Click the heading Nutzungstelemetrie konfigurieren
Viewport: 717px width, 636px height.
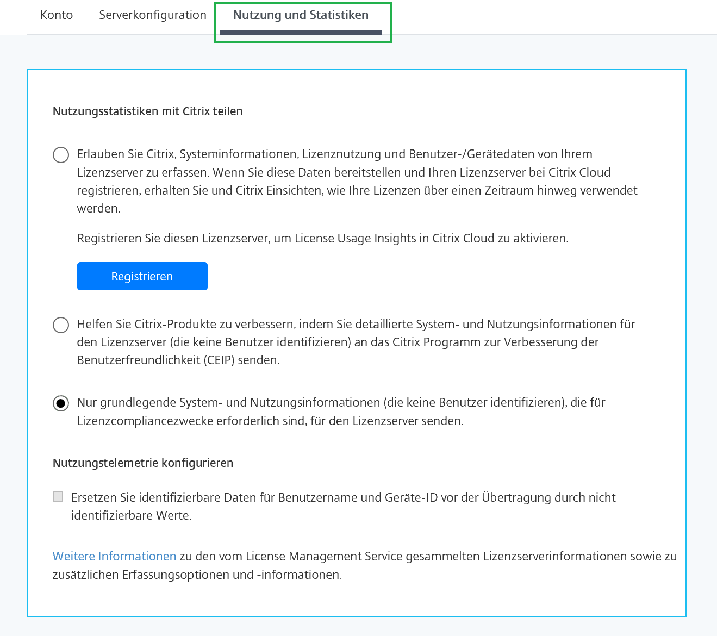(142, 463)
